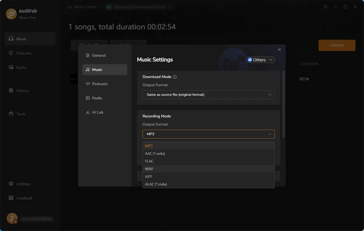
Task: Open the Others source dropdown
Action: pos(261,60)
